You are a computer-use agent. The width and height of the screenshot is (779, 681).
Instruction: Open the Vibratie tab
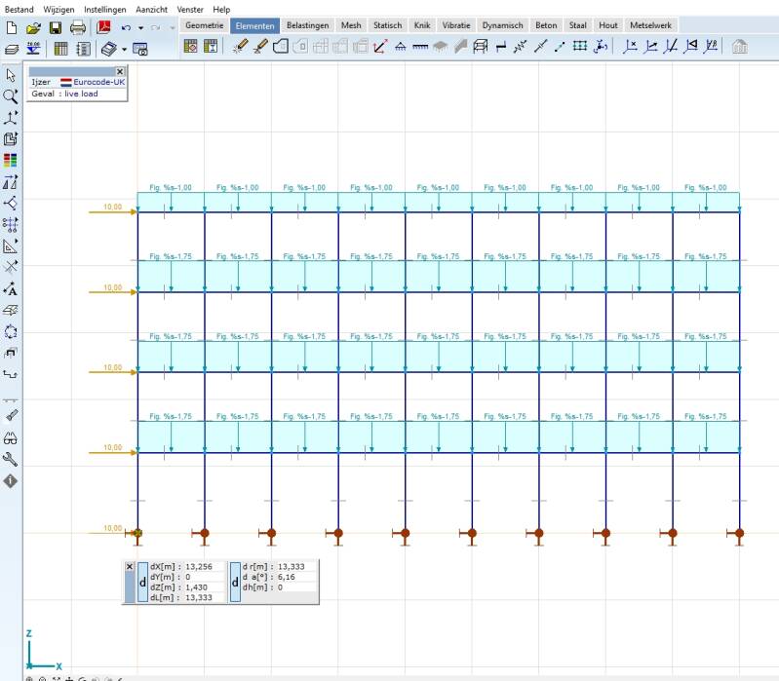tap(456, 25)
